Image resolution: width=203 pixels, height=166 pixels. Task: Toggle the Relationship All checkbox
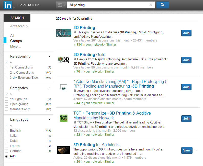click(x=6, y=62)
